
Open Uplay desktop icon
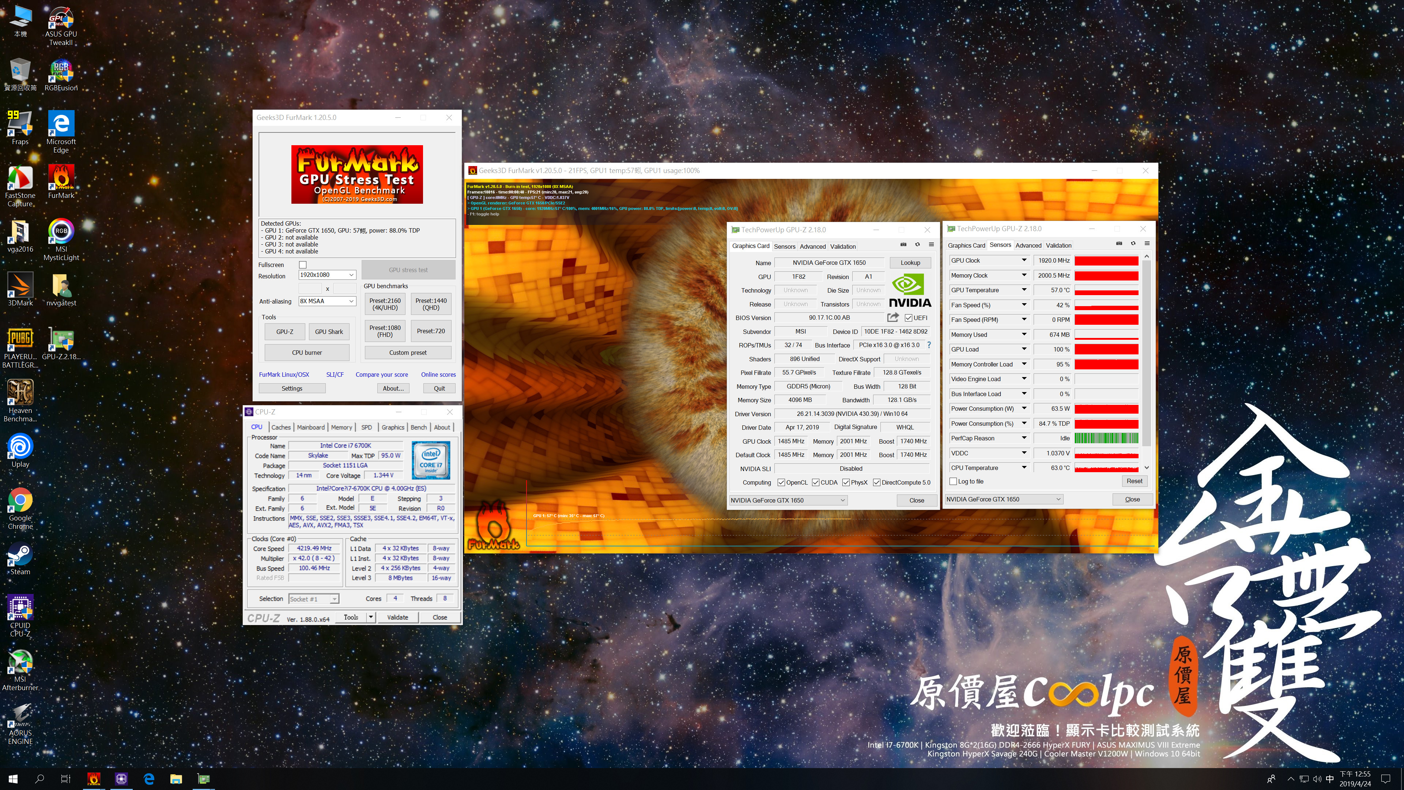20,450
